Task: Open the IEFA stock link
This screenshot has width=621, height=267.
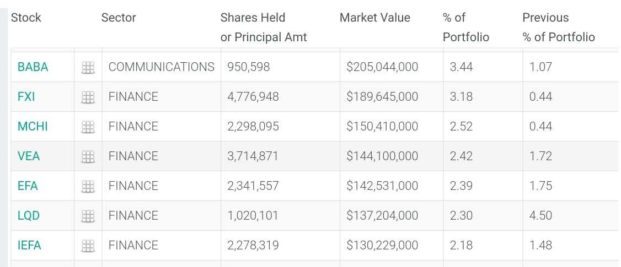Action: coord(29,246)
